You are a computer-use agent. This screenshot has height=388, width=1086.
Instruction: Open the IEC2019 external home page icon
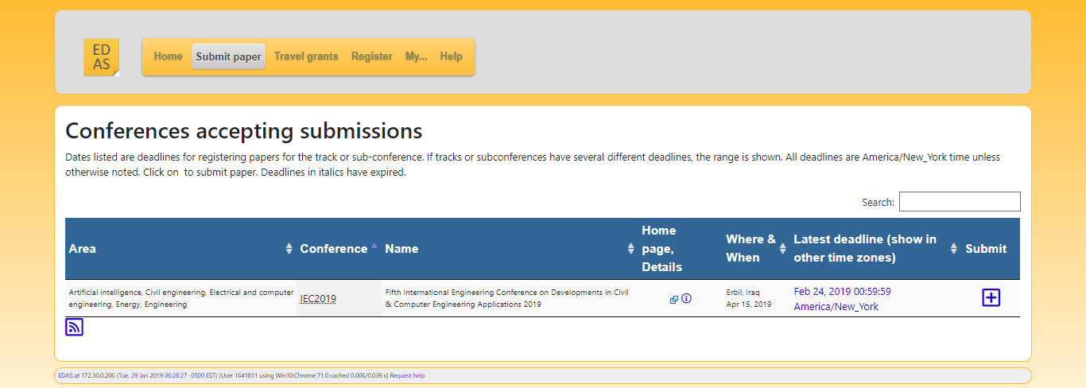click(674, 300)
